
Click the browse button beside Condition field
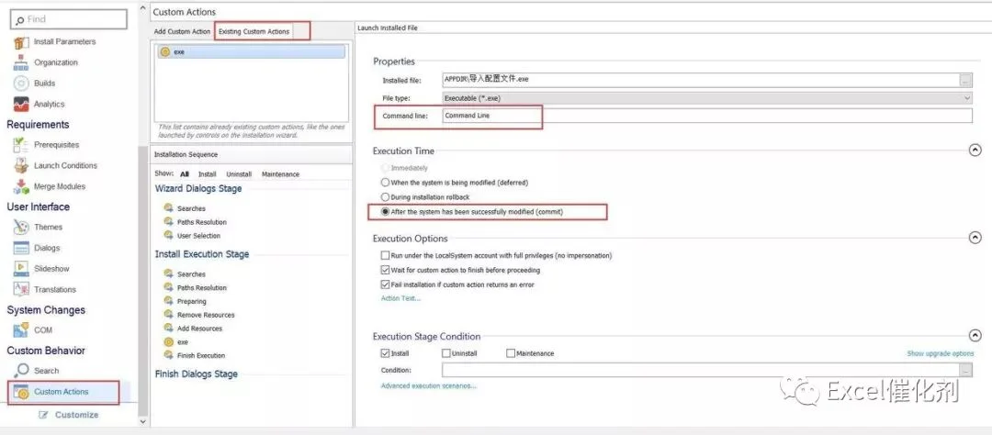pos(965,371)
